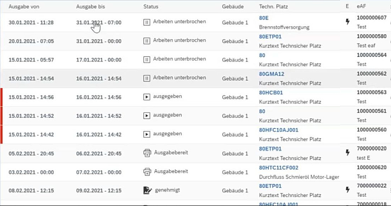The image size is (391, 206).
Task: Click printer icon in 05.02.2021 row
Action: point(147,153)
